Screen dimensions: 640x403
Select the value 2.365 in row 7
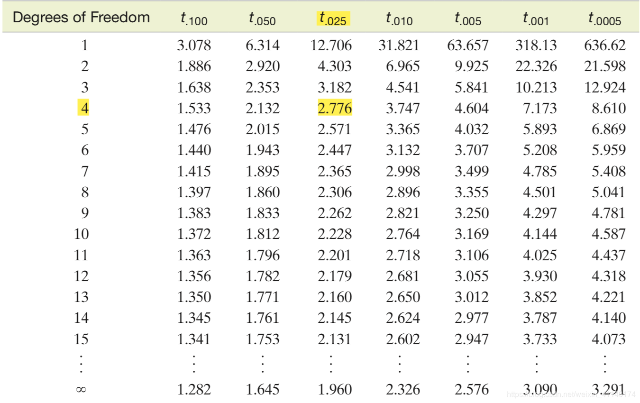click(335, 171)
